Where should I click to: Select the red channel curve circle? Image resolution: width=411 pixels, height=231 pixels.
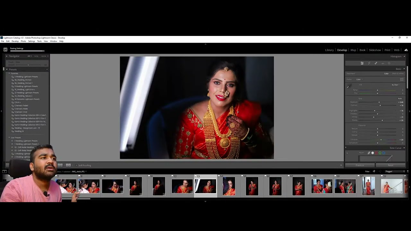(x=376, y=153)
